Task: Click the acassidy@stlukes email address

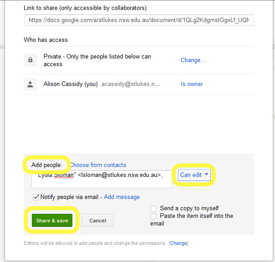Action: (x=131, y=84)
